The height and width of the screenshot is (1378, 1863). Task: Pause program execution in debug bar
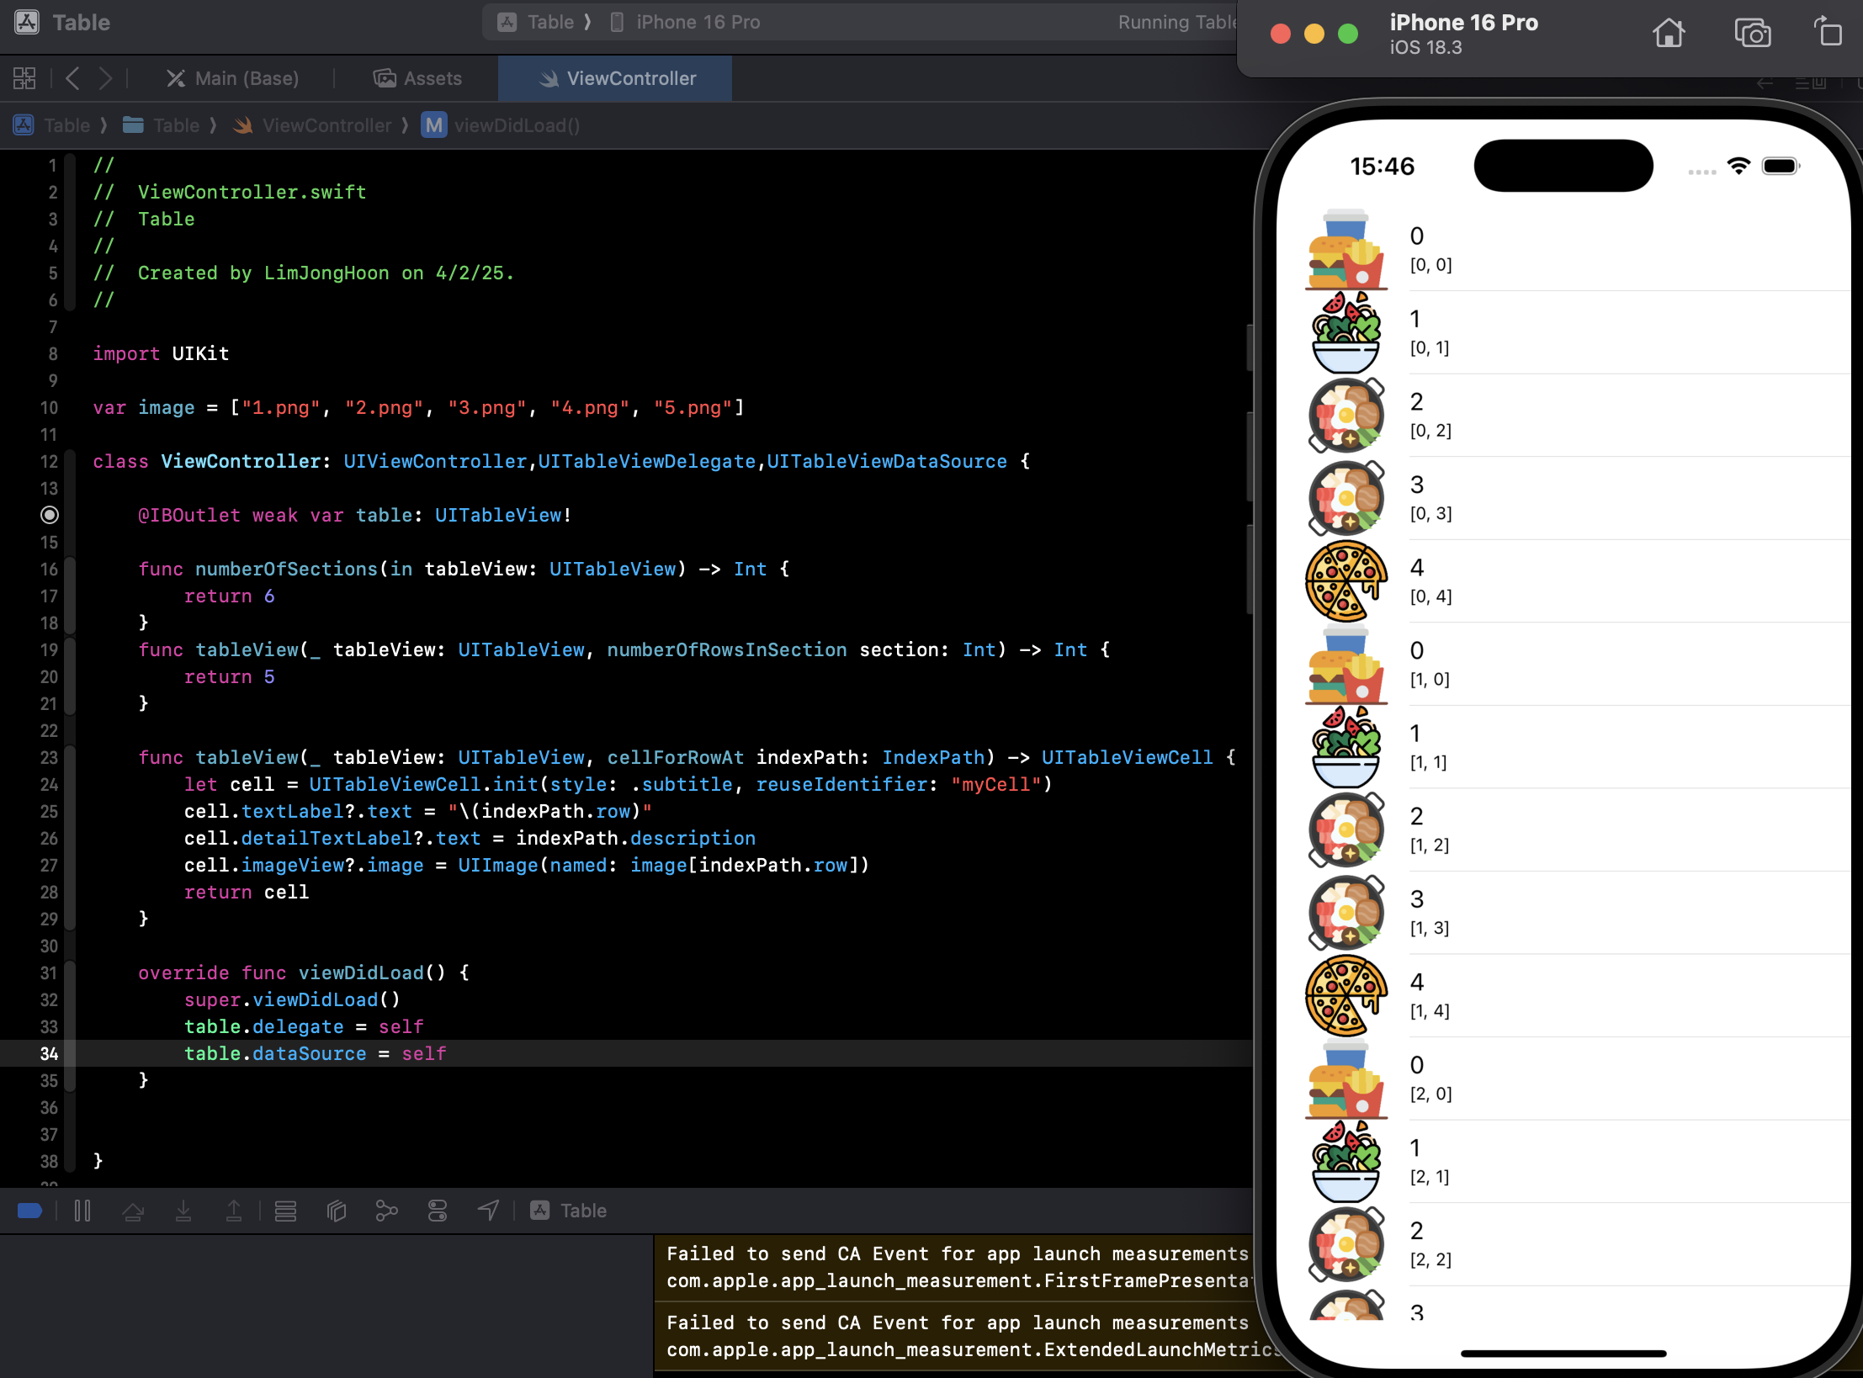click(82, 1211)
